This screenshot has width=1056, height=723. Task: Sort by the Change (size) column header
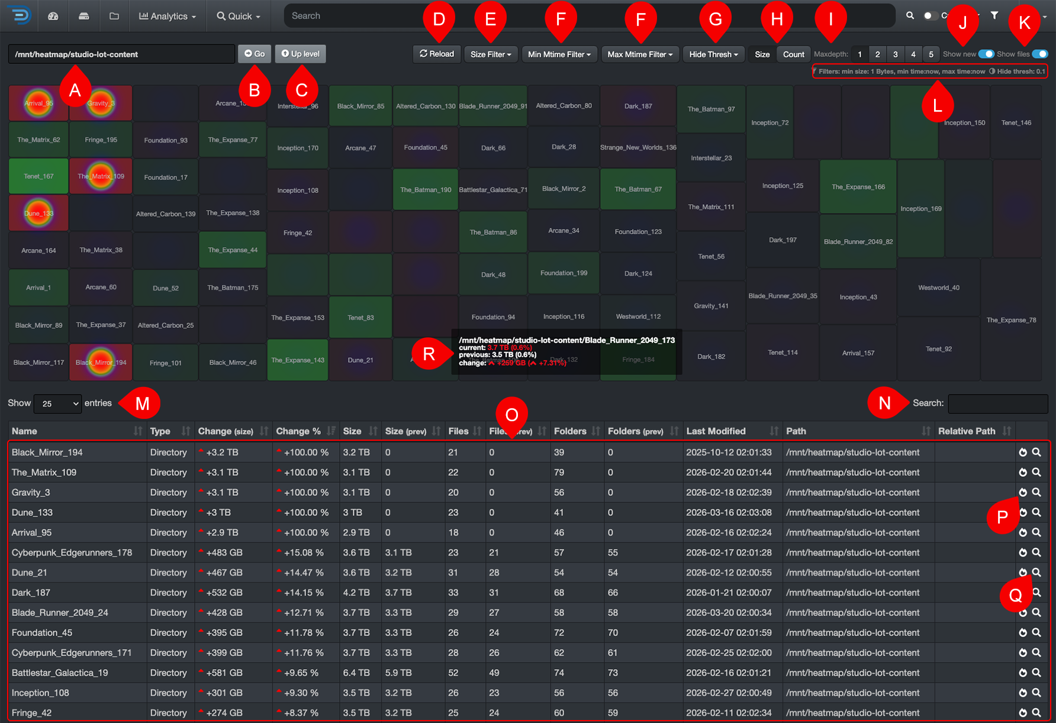[x=233, y=431]
